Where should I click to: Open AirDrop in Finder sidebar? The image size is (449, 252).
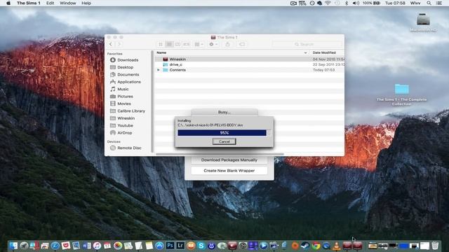125,133
